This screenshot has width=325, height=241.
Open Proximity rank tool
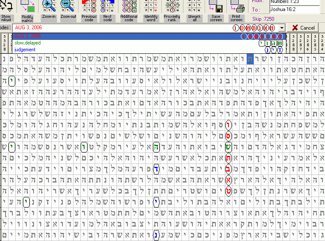coord(172,6)
